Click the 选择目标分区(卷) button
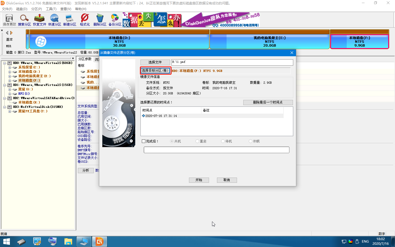The width and height of the screenshot is (395, 247). (x=155, y=71)
